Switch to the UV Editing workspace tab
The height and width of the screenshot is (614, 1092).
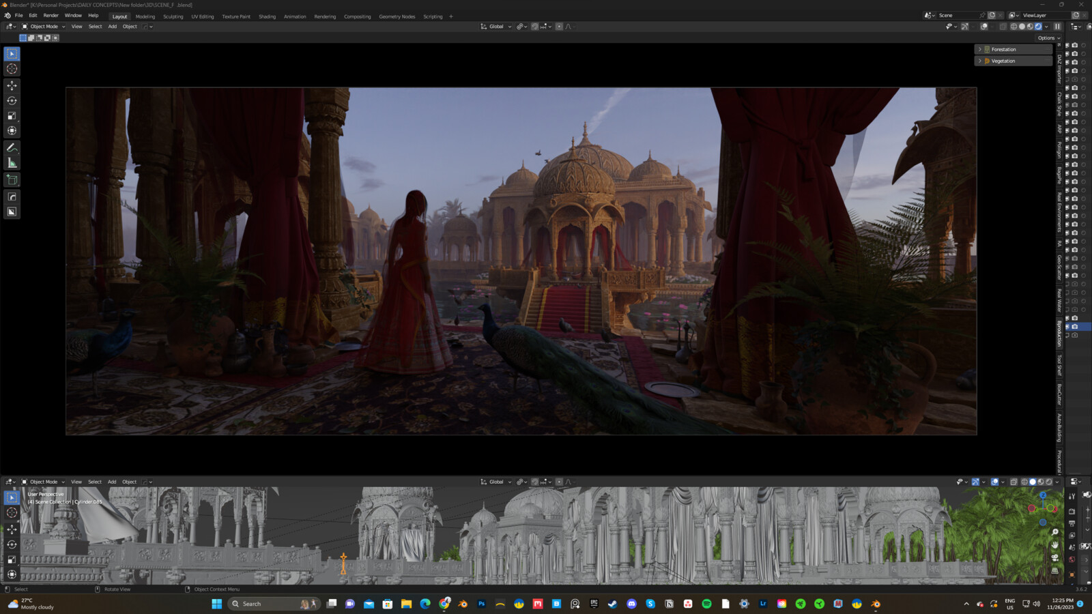[203, 16]
